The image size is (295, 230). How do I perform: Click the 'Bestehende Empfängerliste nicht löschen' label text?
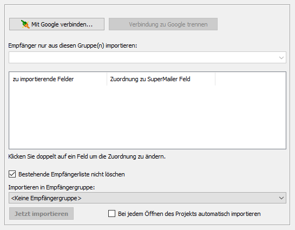pyautogui.click(x=71, y=174)
